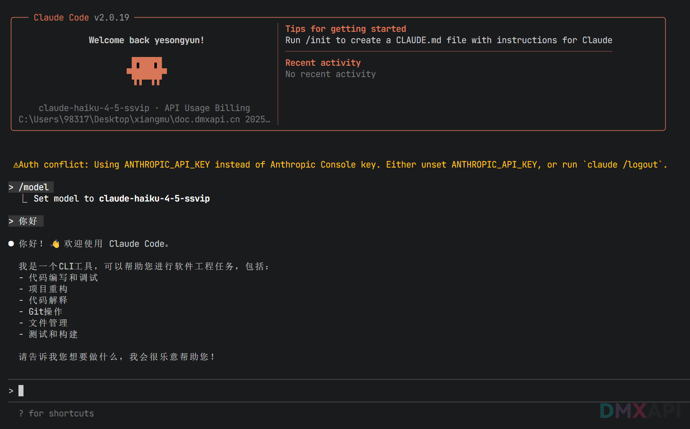The width and height of the screenshot is (690, 429).
Task: Click the "? for shortcuts" hint
Action: [57, 413]
